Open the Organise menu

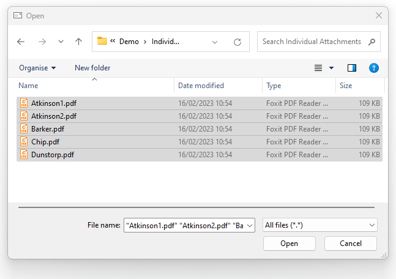click(37, 68)
